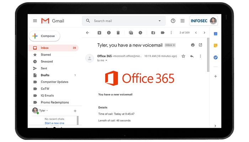249x142 pixels.
Task: Click the search magnifier icon
Action: [88, 21]
